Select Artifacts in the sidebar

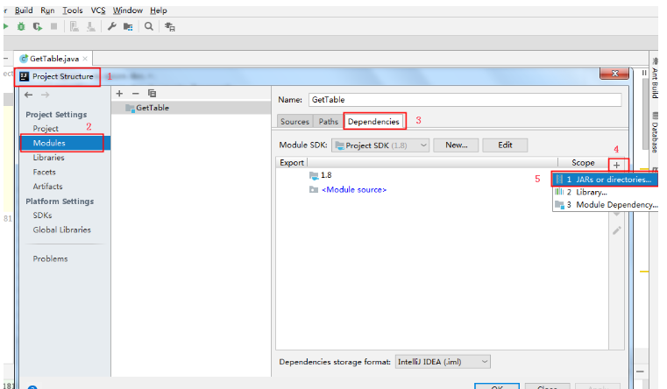click(47, 187)
